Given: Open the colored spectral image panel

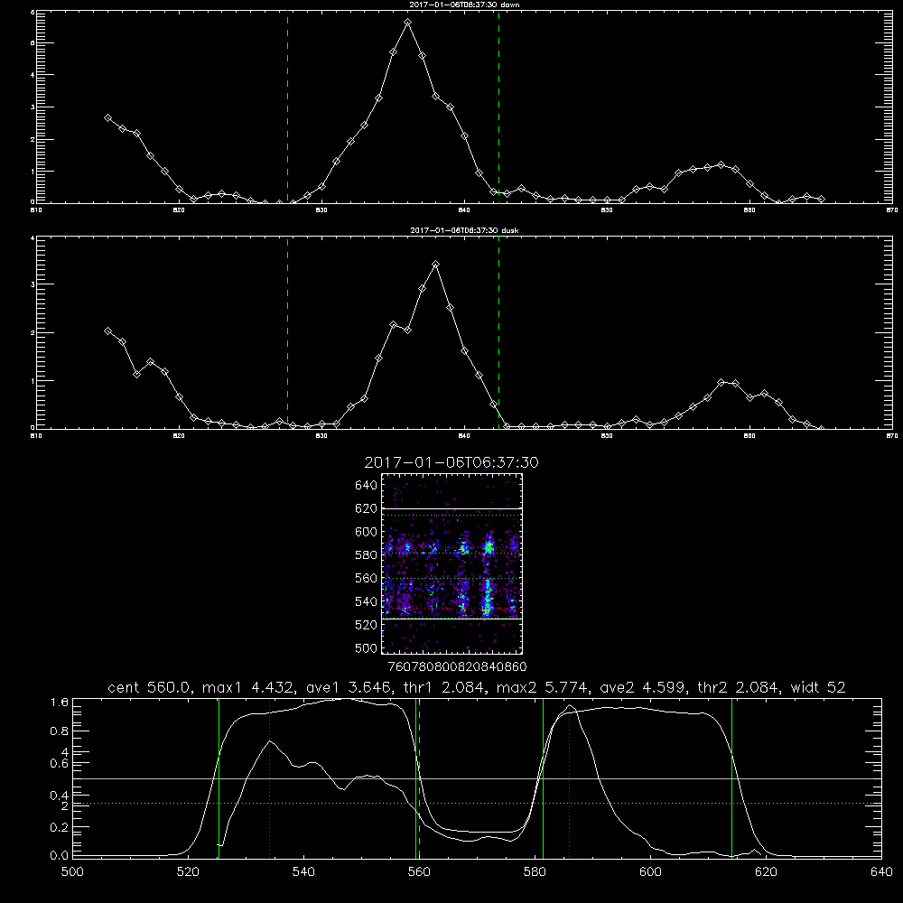Looking at the screenshot, I should click(x=452, y=563).
